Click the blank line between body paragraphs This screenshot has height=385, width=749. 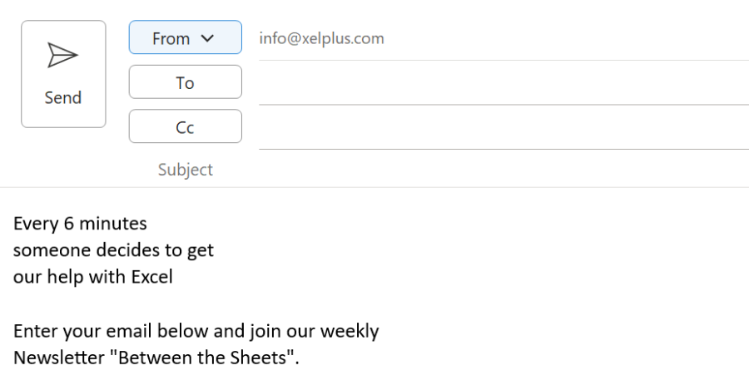(166, 304)
